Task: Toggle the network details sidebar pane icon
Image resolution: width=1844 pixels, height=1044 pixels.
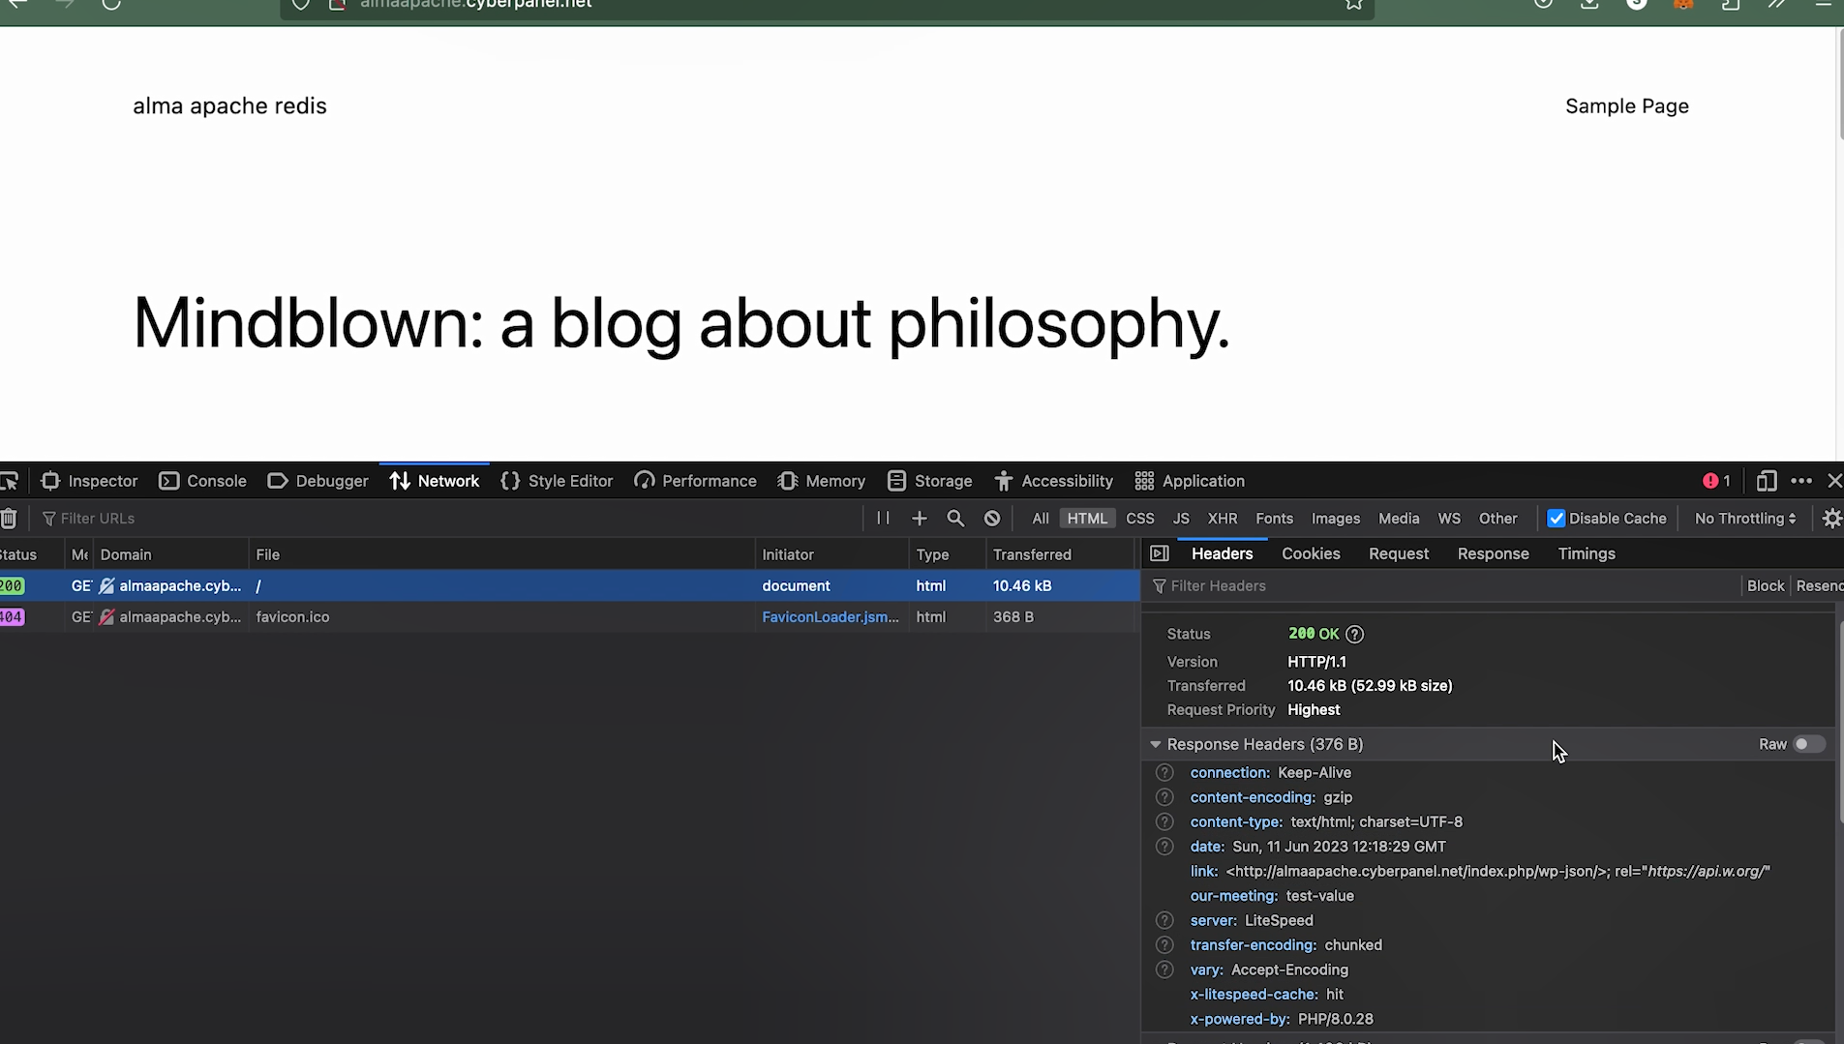Action: point(1159,553)
